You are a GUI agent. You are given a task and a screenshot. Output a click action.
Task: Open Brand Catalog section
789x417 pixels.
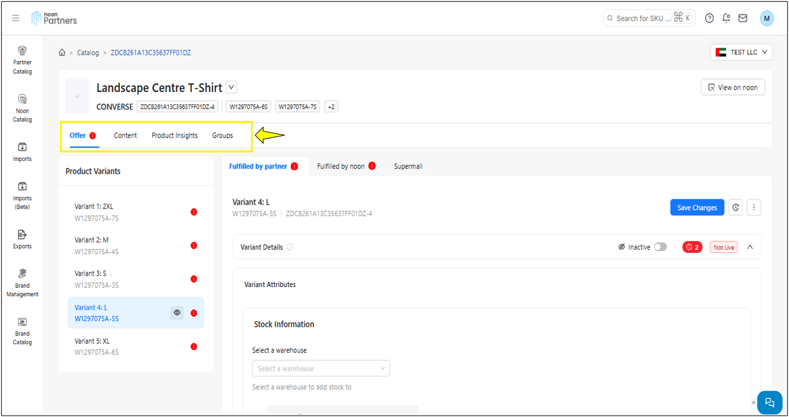point(22,331)
